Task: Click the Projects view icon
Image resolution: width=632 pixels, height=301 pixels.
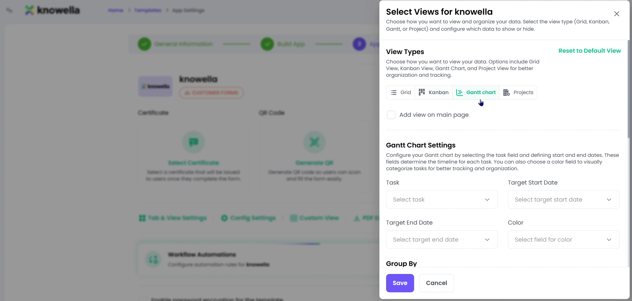Action: pyautogui.click(x=507, y=92)
